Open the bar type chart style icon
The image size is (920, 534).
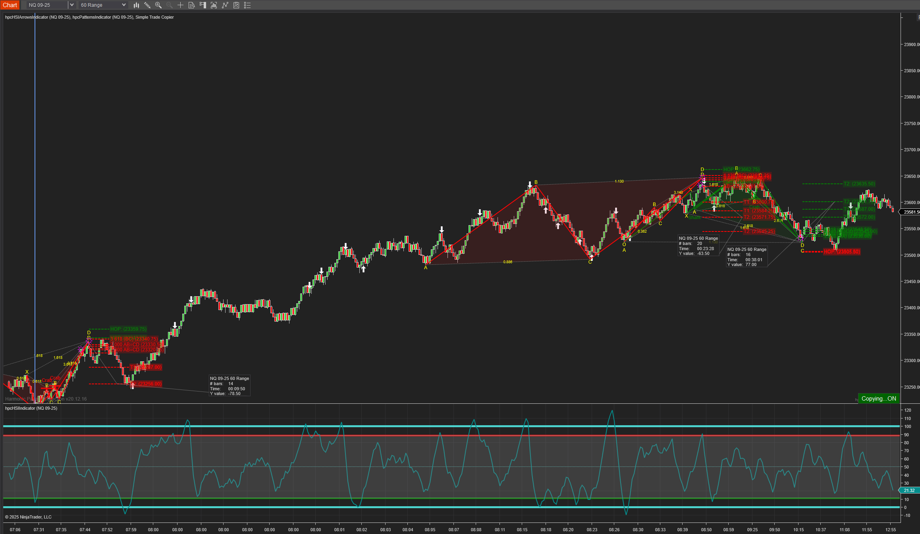pyautogui.click(x=136, y=5)
